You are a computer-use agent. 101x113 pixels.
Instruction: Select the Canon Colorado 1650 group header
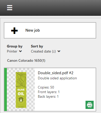click(x=26, y=60)
